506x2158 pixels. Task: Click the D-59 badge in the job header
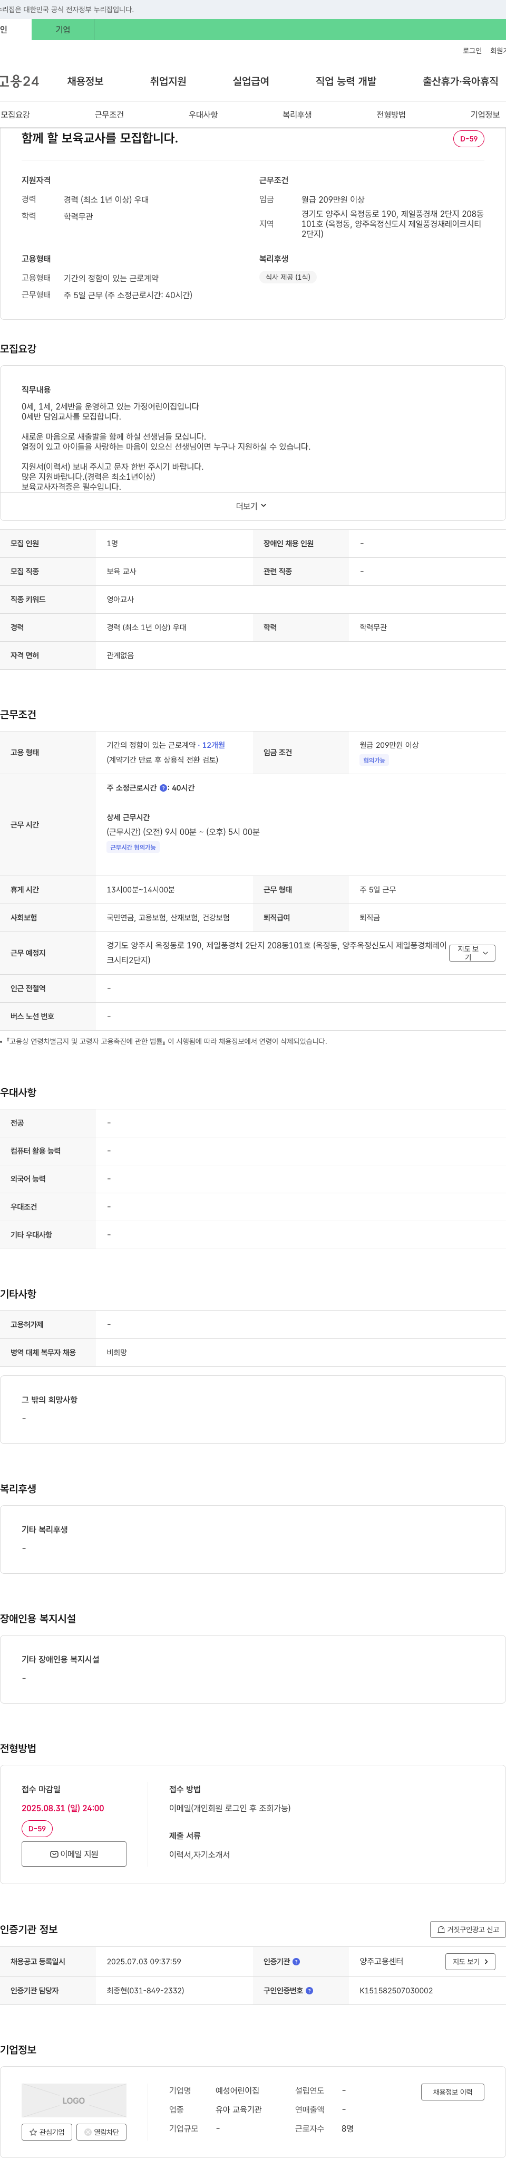(469, 139)
